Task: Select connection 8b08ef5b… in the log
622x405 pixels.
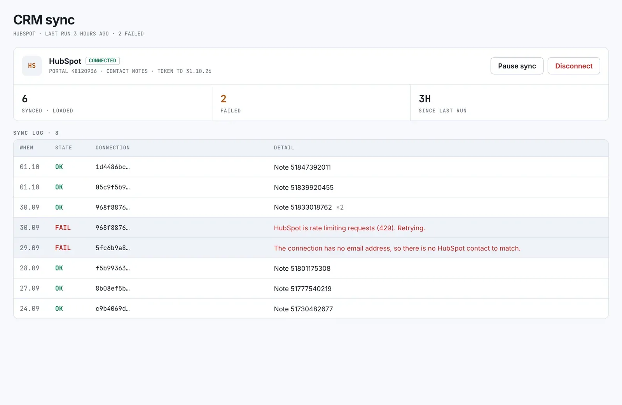Action: click(113, 288)
